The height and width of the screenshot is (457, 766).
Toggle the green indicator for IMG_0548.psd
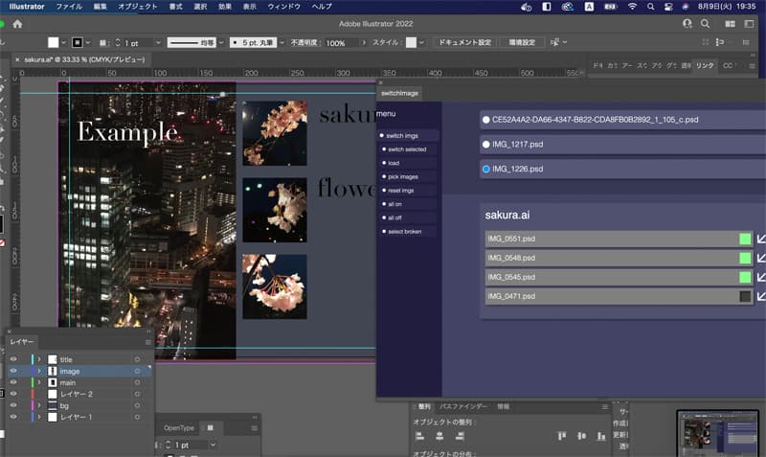click(x=745, y=259)
